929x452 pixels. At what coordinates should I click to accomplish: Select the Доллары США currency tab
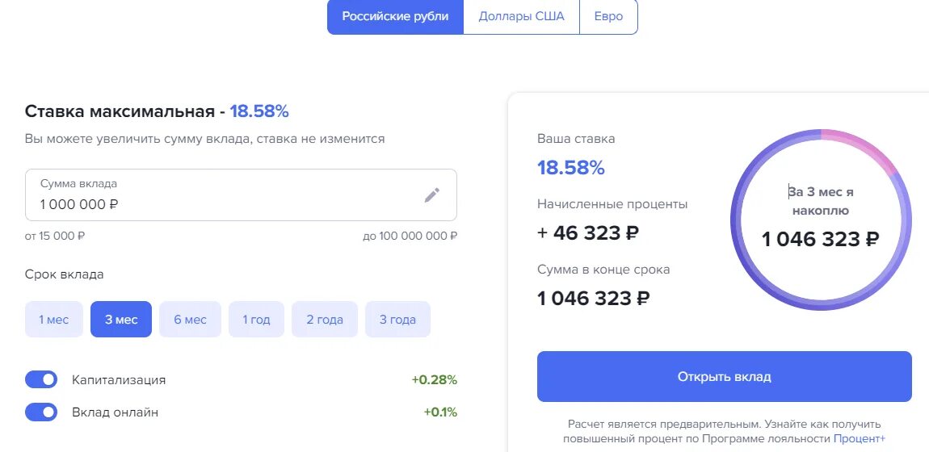click(521, 17)
